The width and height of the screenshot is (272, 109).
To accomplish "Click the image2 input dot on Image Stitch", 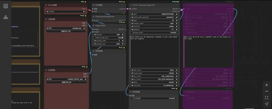I will pyautogui.click(x=93, y=32).
